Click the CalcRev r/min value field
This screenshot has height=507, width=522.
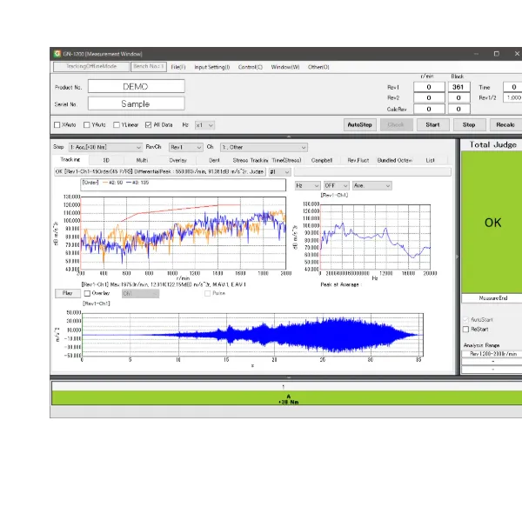click(x=429, y=109)
